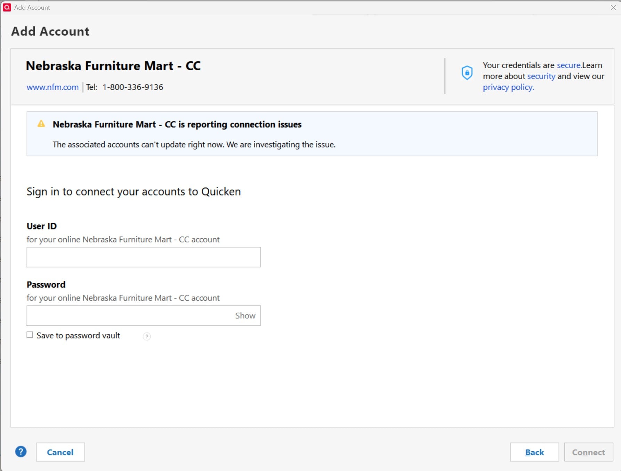Show the password text
This screenshot has height=471, width=621.
click(x=245, y=316)
